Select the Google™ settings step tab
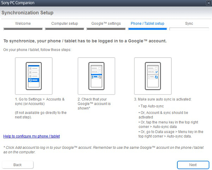212x170 pixels. pyautogui.click(x=106, y=23)
